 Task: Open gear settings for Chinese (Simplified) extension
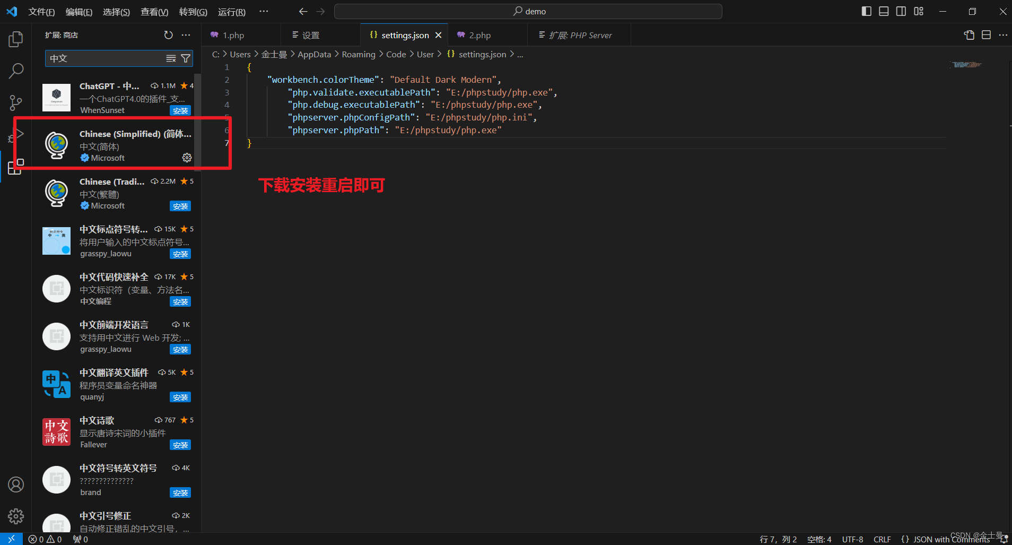coord(187,158)
